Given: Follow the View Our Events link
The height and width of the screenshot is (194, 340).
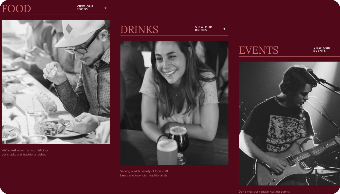Looking at the screenshot, I should pos(322,49).
